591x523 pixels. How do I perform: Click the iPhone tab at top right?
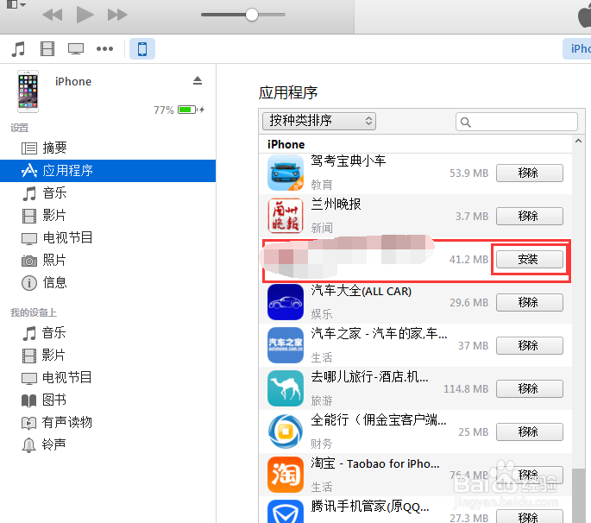(x=576, y=48)
